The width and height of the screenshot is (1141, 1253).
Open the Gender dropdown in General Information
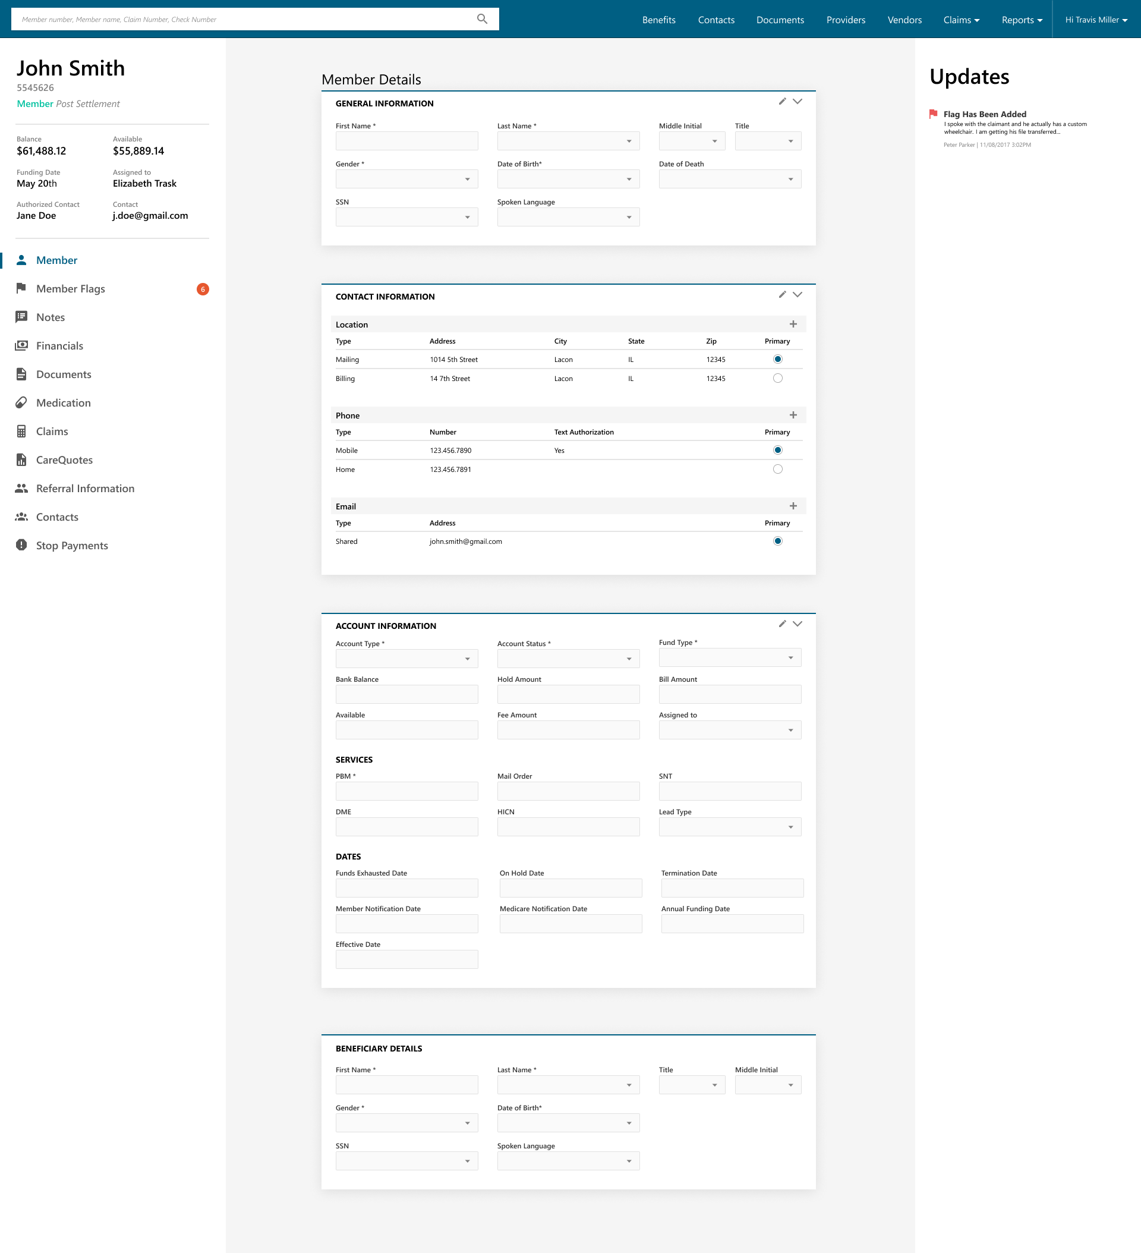click(x=406, y=179)
